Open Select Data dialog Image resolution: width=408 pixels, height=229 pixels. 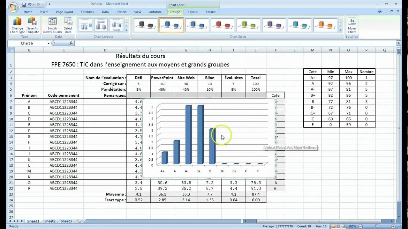(x=68, y=25)
